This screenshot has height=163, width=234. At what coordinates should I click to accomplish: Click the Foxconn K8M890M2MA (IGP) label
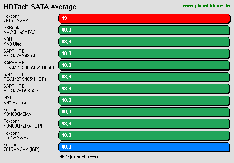pos(23,124)
